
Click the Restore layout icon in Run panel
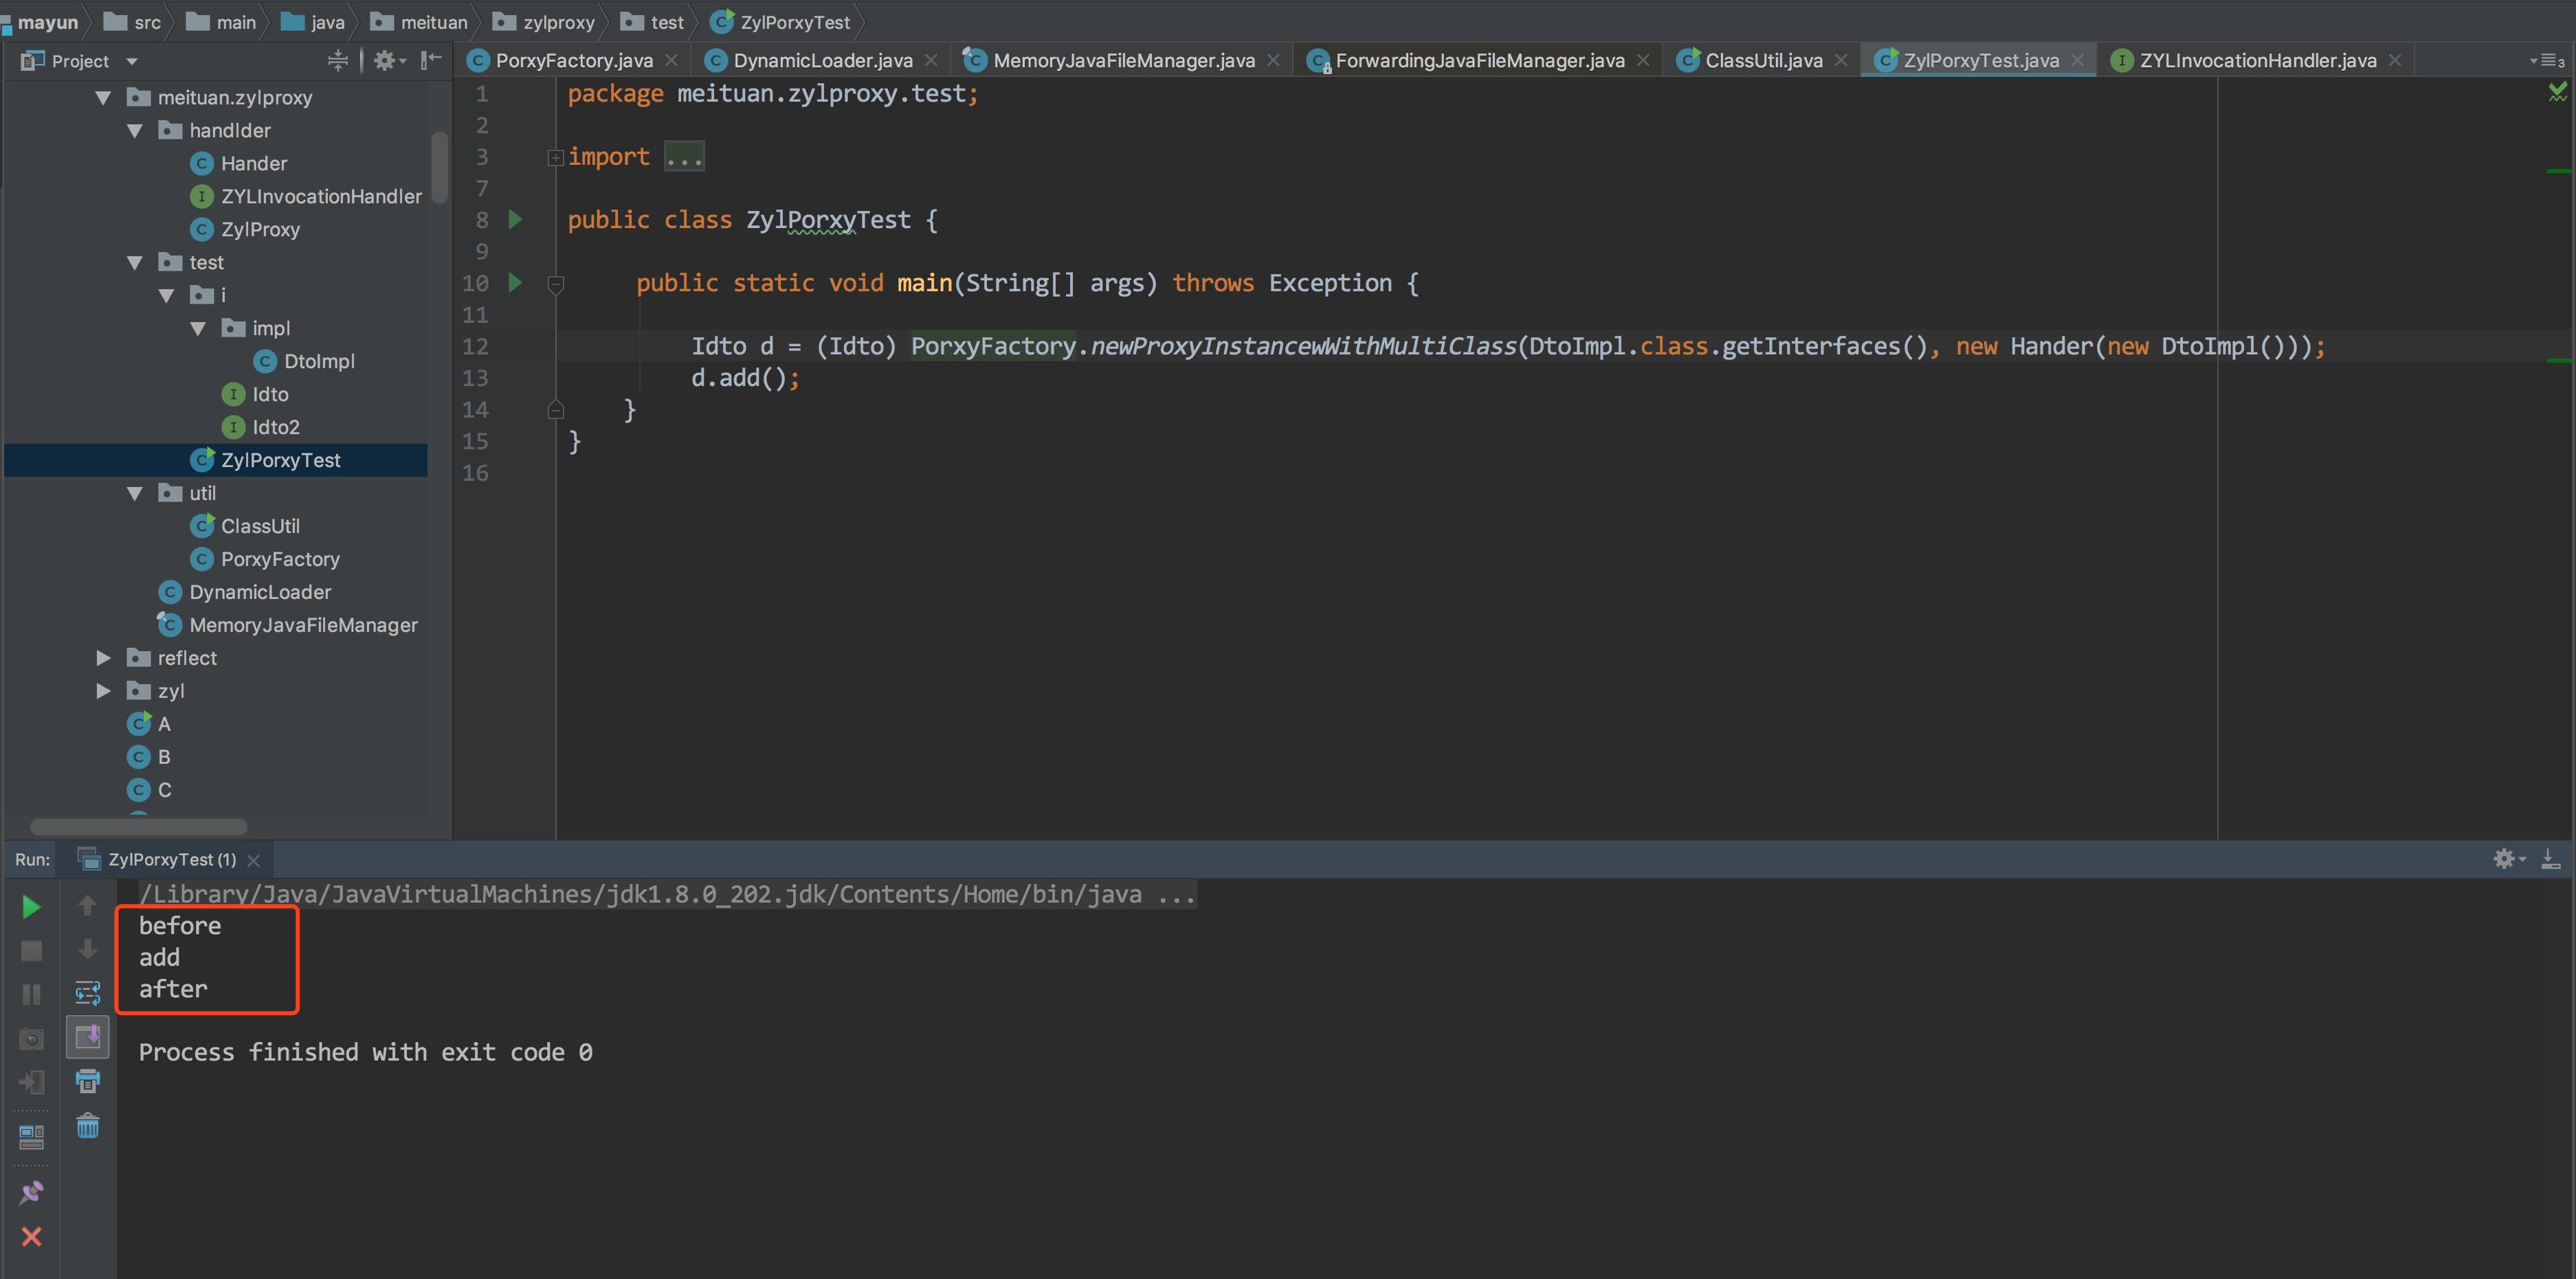click(x=31, y=1136)
